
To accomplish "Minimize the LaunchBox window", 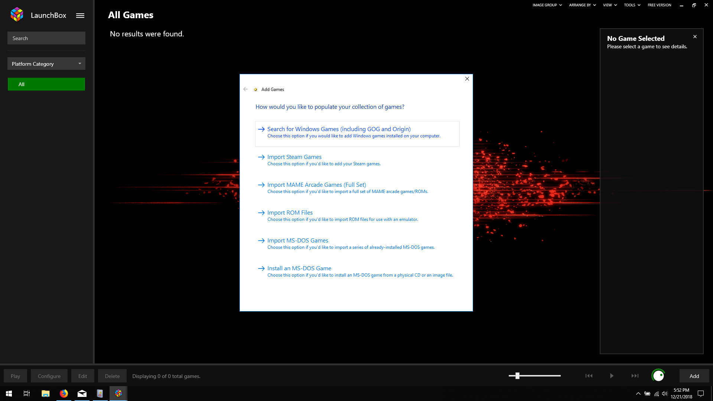I will click(x=681, y=5).
